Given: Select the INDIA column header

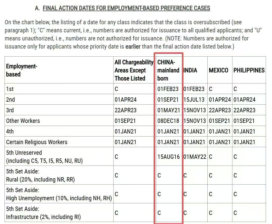Looking at the screenshot, I should tap(190, 70).
